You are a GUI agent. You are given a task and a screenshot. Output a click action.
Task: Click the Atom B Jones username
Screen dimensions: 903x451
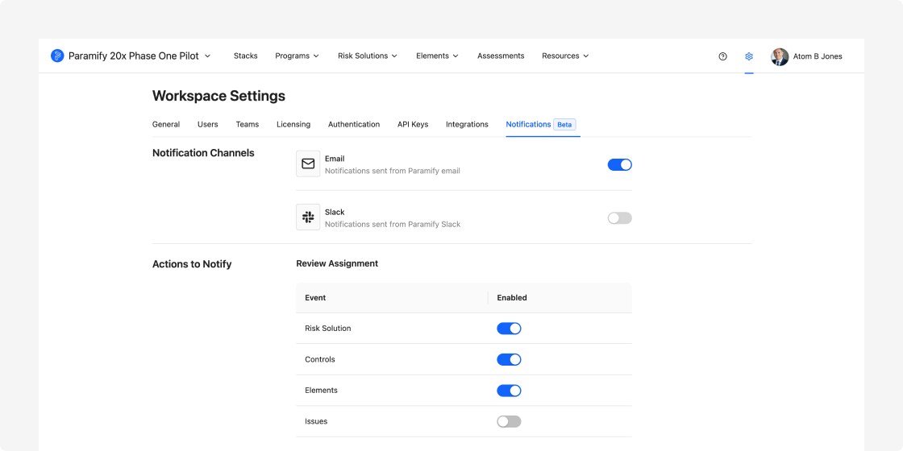coord(818,56)
